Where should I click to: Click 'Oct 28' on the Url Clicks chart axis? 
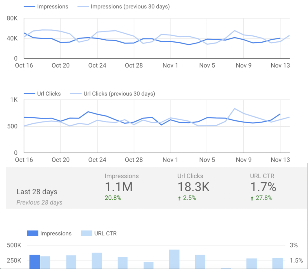[134, 160]
